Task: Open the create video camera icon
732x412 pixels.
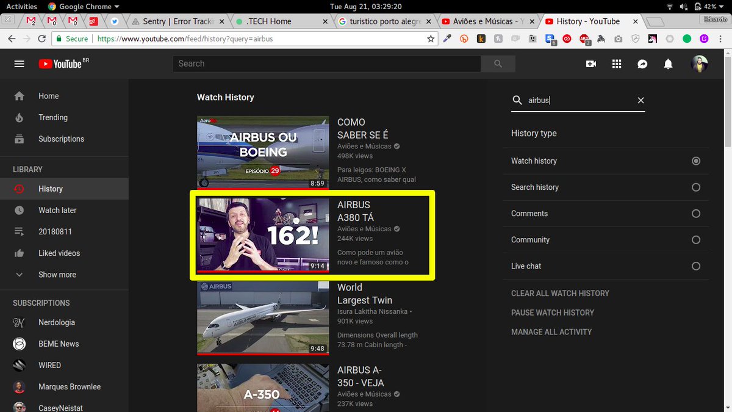Action: tap(590, 63)
